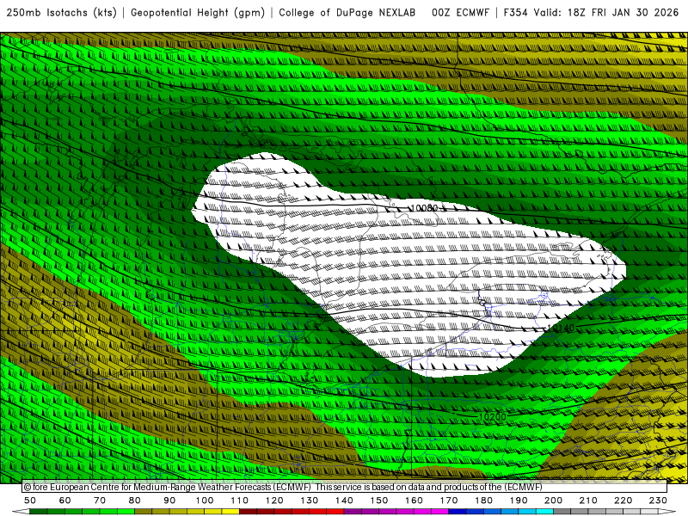The width and height of the screenshot is (688, 516).
Task: Click the 10080 height contour label
Action: (x=424, y=207)
